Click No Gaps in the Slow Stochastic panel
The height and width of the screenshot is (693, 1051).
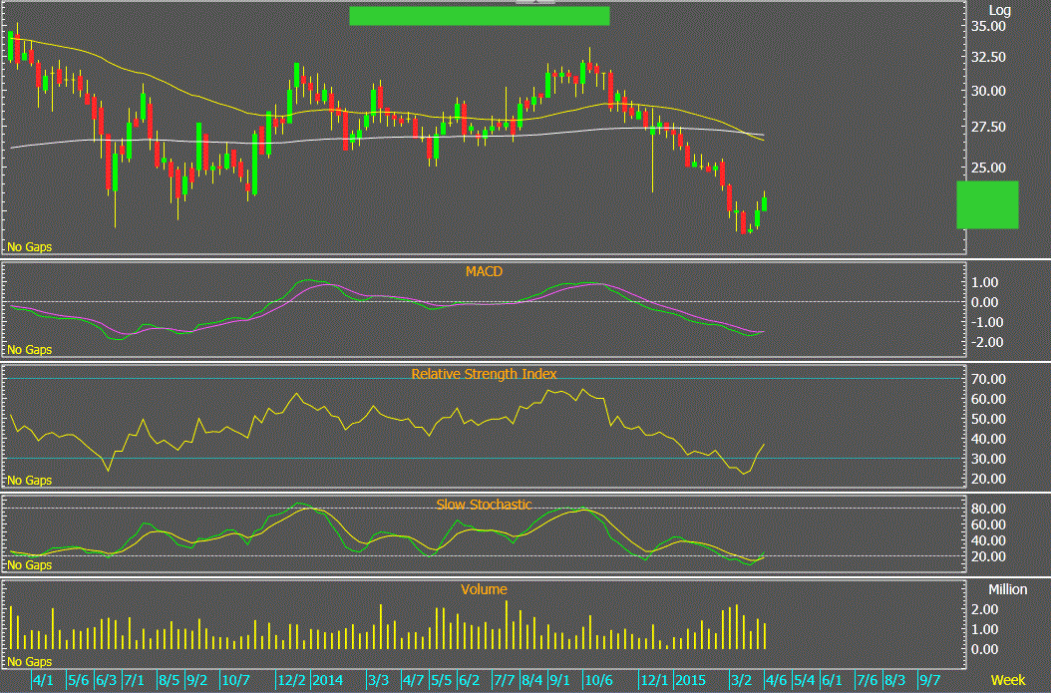30,565
